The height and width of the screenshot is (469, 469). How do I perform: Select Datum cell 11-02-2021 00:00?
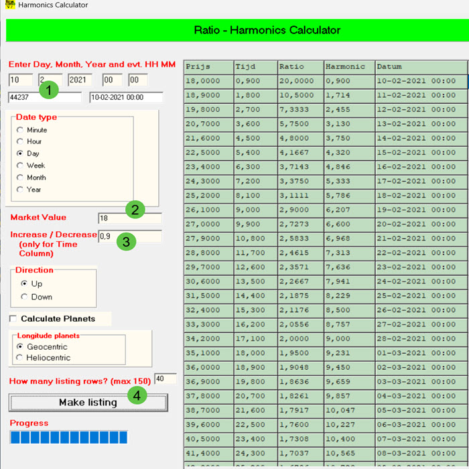click(421, 95)
